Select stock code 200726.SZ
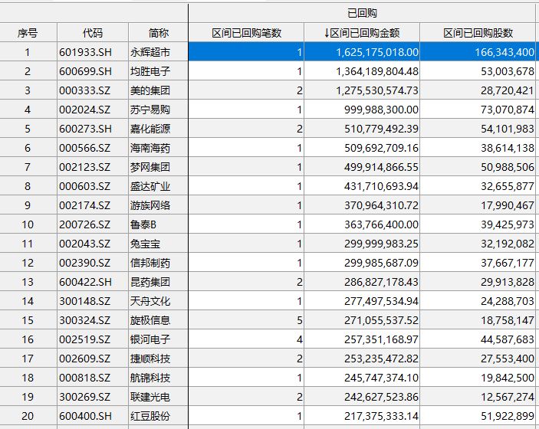The height and width of the screenshot is (429, 539). point(85,224)
